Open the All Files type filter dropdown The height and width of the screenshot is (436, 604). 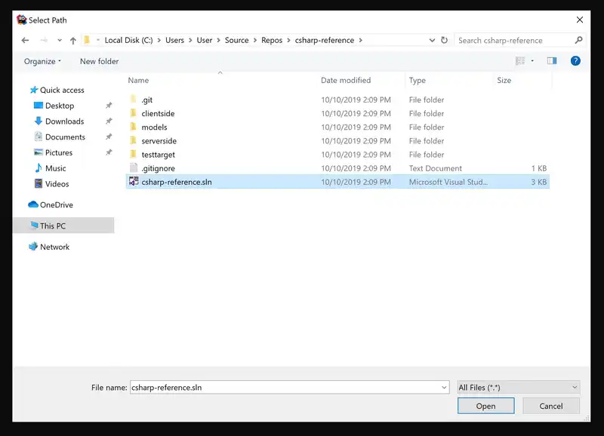[518, 387]
